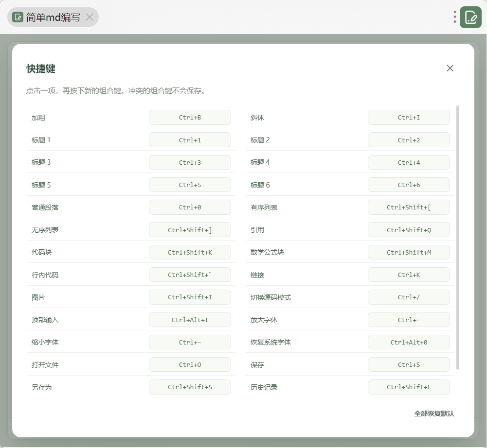The width and height of the screenshot is (487, 448).
Task: Click the 代码块 row label
Action: [x=42, y=252]
